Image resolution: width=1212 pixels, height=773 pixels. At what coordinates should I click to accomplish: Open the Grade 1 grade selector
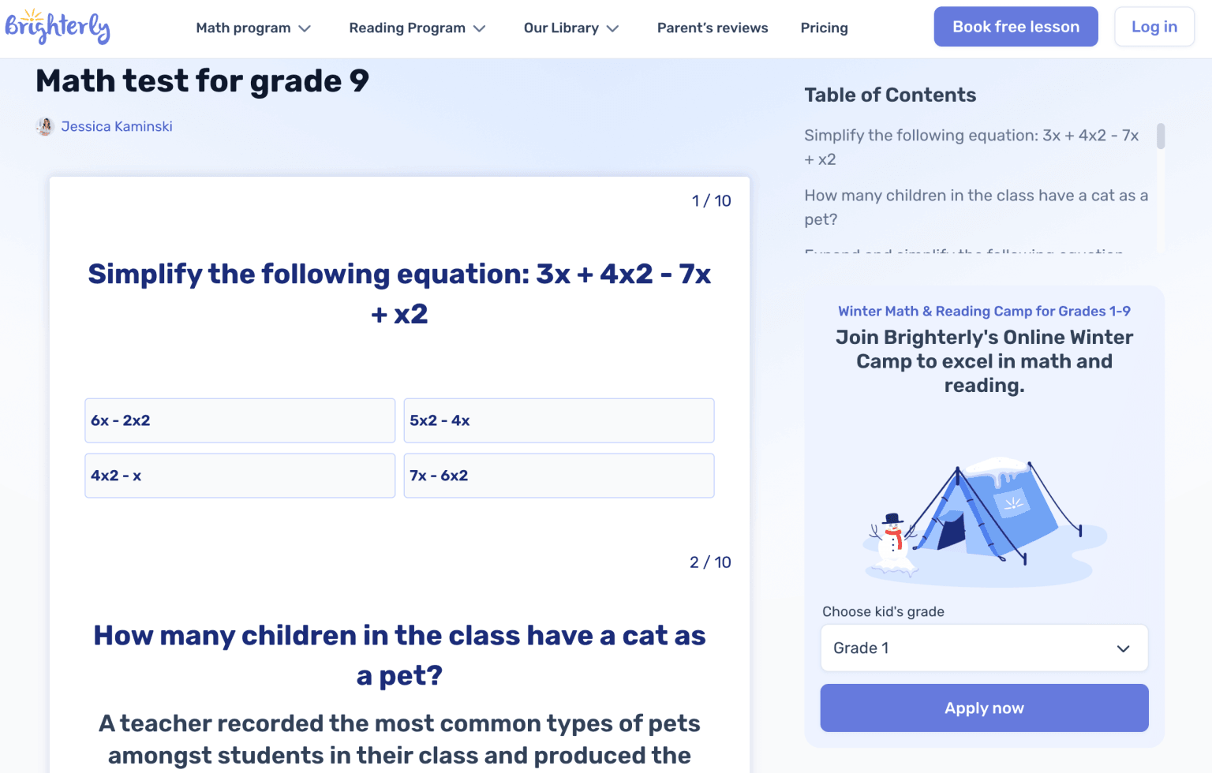(x=984, y=648)
